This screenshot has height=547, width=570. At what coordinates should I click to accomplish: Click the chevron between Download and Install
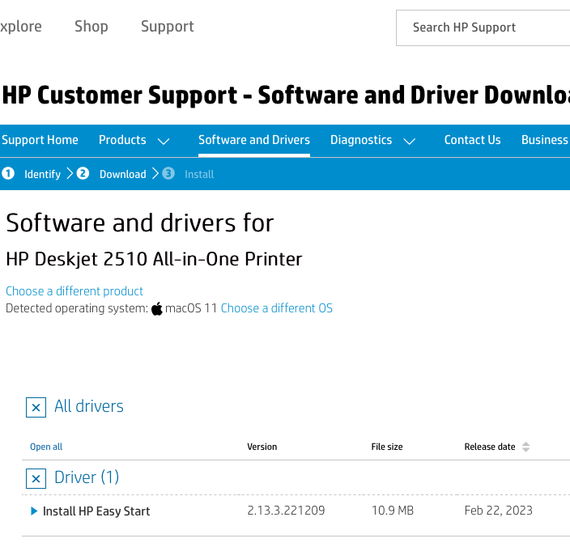[155, 174]
